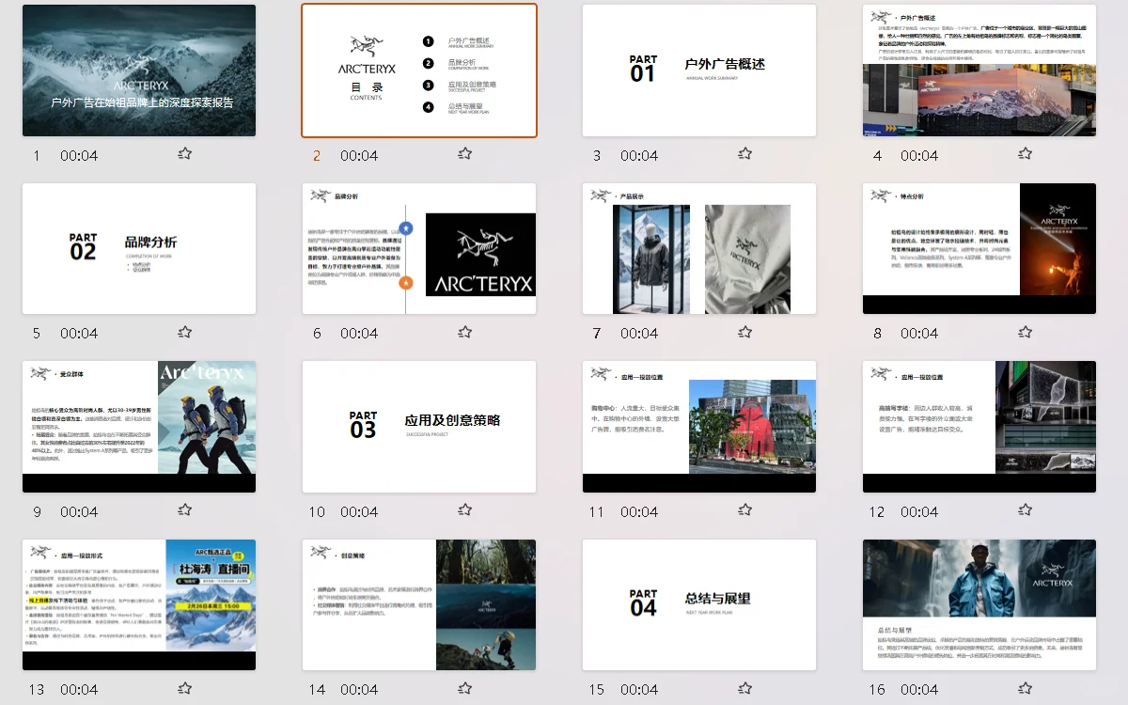Select slide 6 with the black ARC'TERYX logo
The width and height of the screenshot is (1128, 705).
tap(419, 248)
